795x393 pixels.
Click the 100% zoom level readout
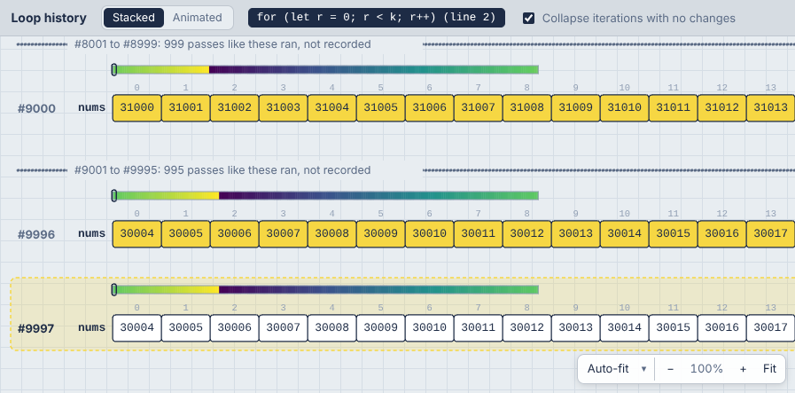pos(706,369)
